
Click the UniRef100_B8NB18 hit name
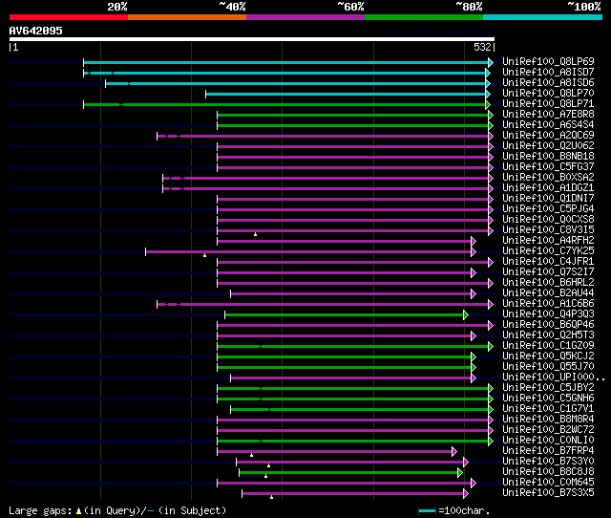548,157
